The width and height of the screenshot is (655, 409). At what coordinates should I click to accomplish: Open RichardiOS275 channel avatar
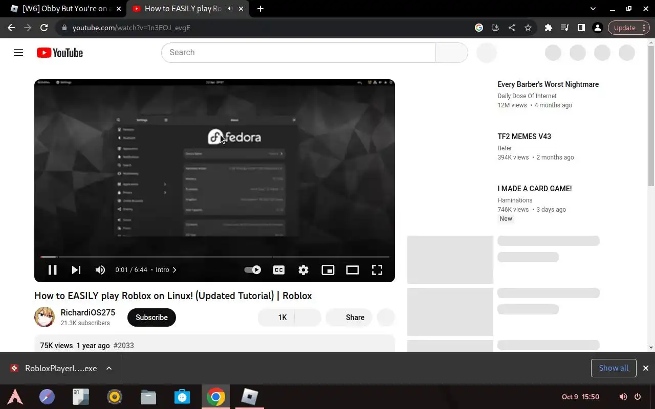click(45, 317)
